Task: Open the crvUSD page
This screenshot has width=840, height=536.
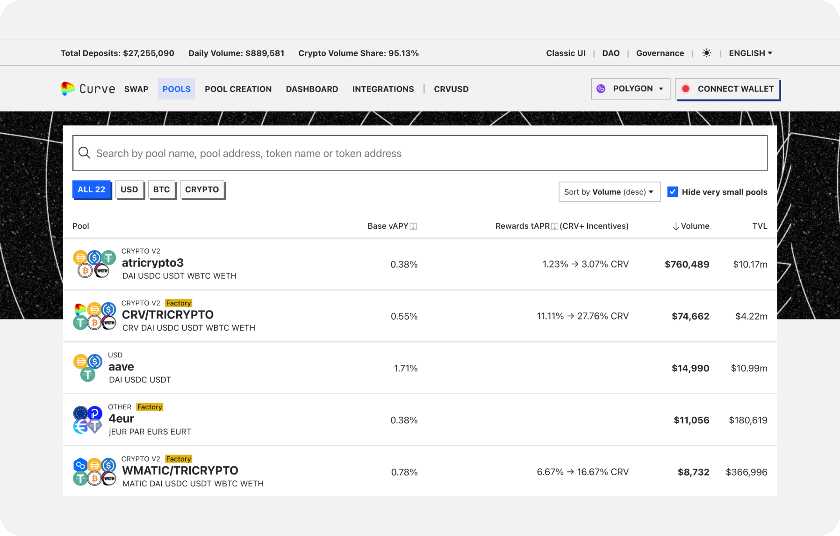Action: (451, 89)
